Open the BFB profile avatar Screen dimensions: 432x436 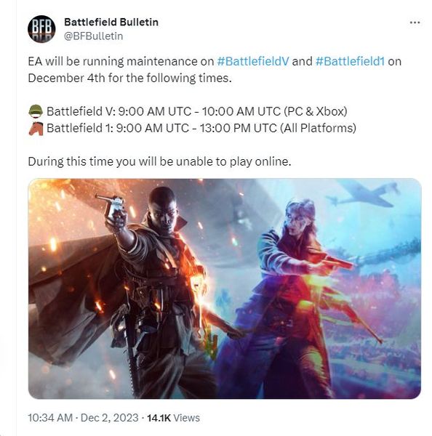(41, 29)
